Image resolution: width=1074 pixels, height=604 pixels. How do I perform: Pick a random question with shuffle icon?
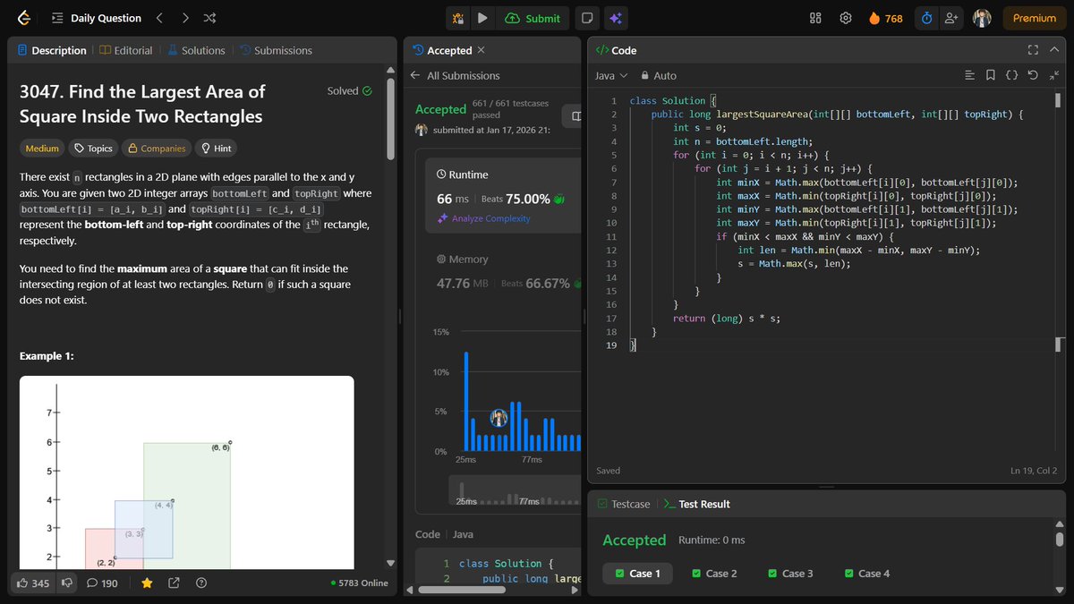(x=209, y=18)
